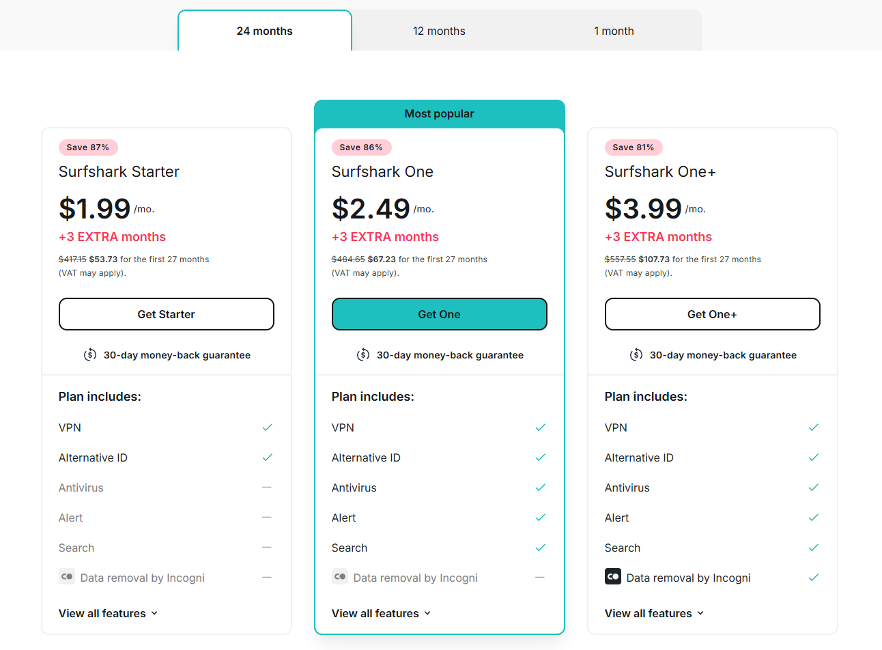The width and height of the screenshot is (882, 650).
Task: Click the Incogni icon in Surfshark Starter plan
Action: click(67, 577)
